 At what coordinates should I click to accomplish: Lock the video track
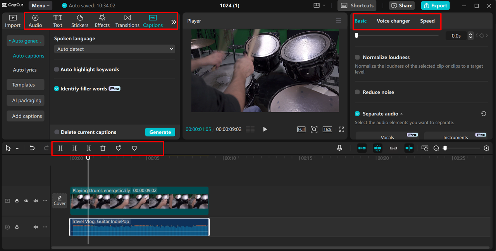tap(17, 201)
